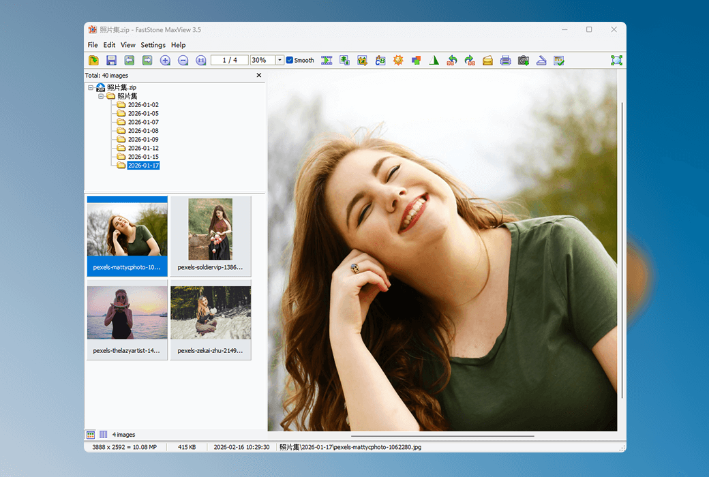709x477 pixels.
Task: Open the zoom percentage dropdown
Action: point(280,60)
